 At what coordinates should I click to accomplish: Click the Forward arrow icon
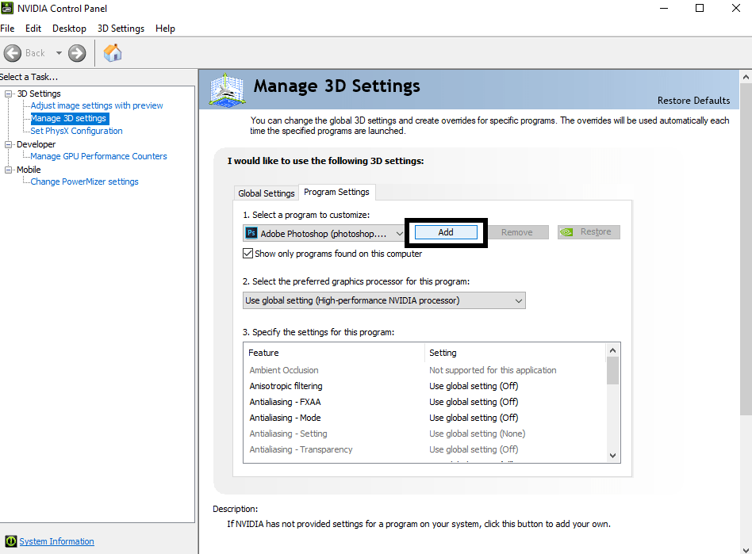[77, 53]
